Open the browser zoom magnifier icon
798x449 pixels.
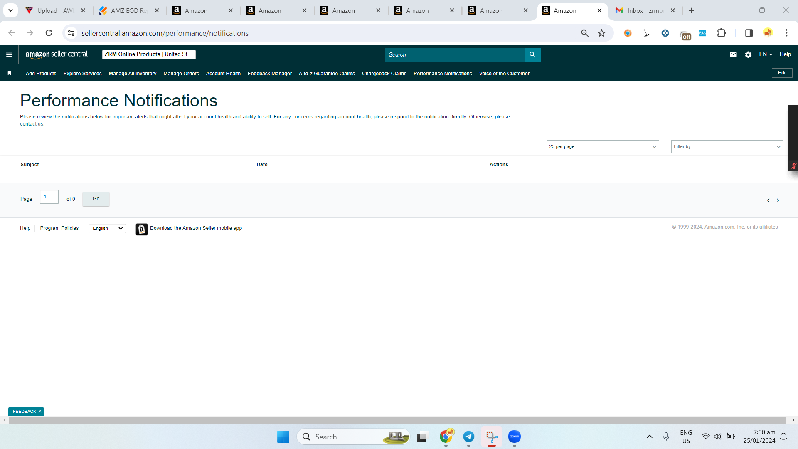coord(585,33)
